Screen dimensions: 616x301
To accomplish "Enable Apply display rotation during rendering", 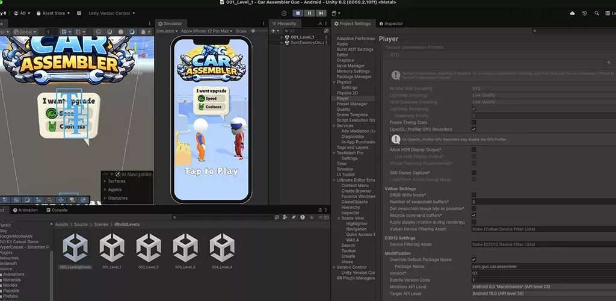I will coord(474,222).
